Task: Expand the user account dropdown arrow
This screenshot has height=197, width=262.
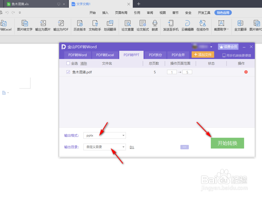Action: coord(211,47)
